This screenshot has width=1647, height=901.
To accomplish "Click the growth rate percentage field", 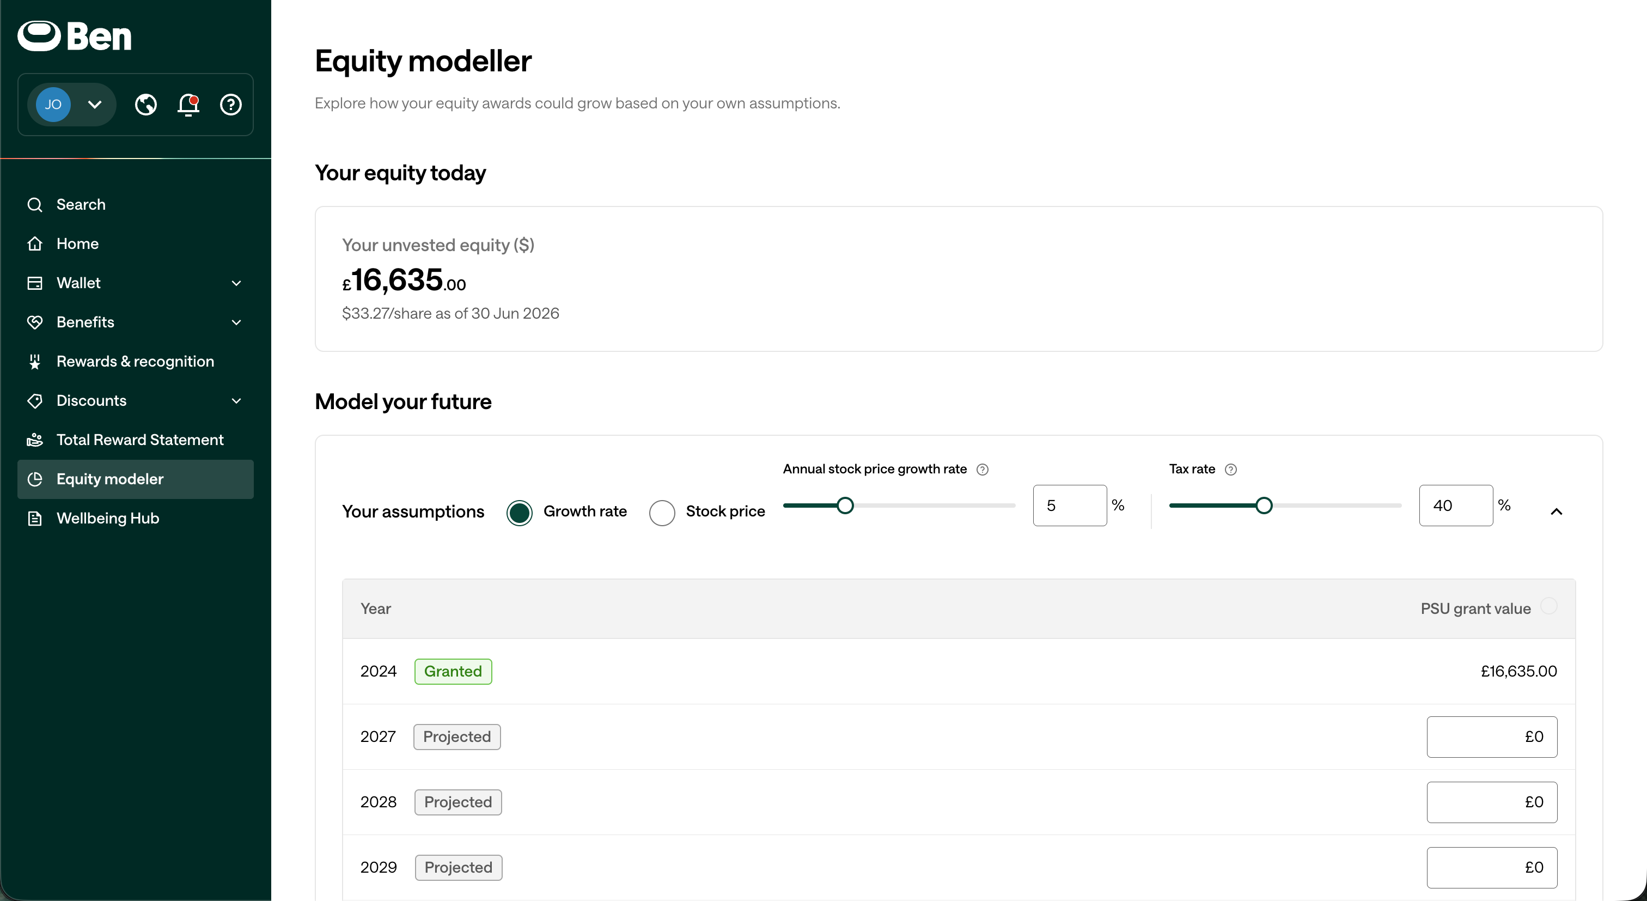I will (1070, 505).
